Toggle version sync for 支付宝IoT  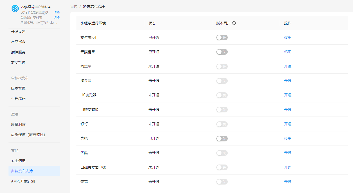tap(222, 38)
